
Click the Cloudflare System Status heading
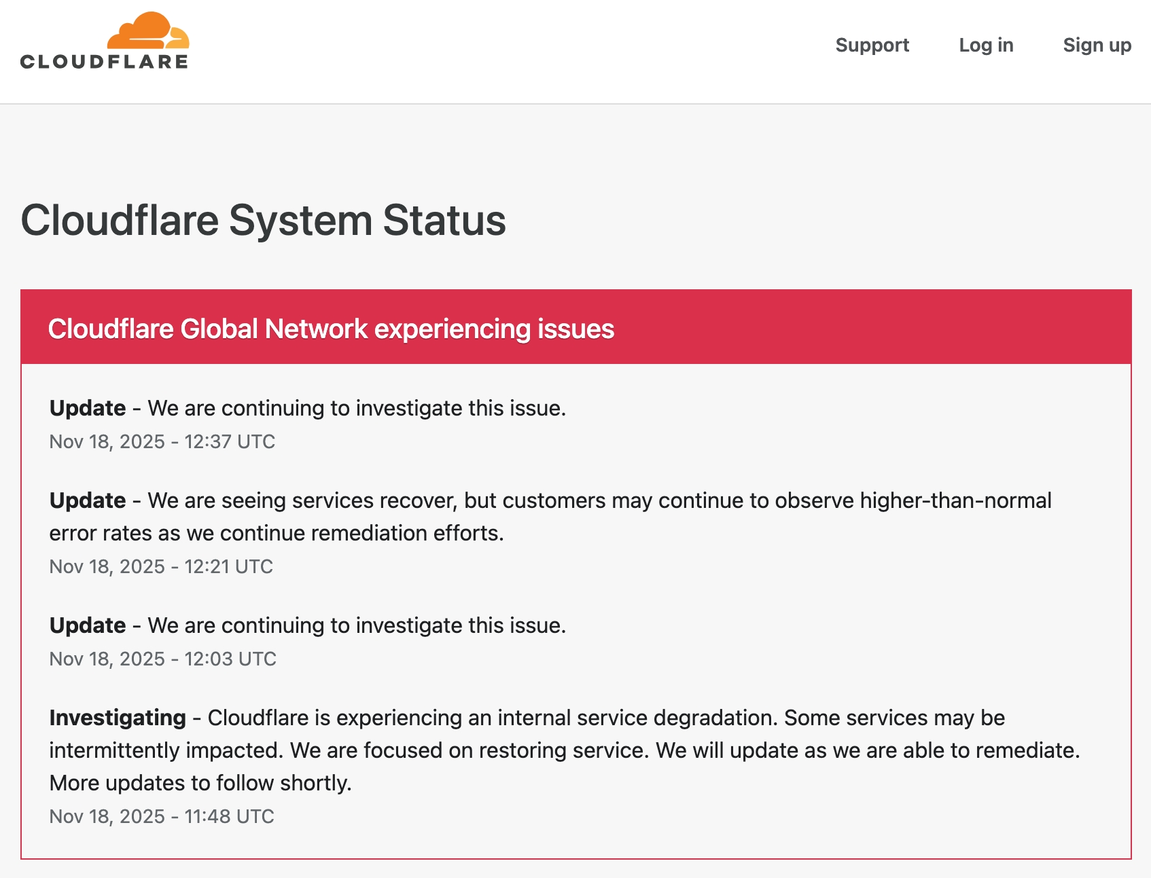tap(263, 221)
